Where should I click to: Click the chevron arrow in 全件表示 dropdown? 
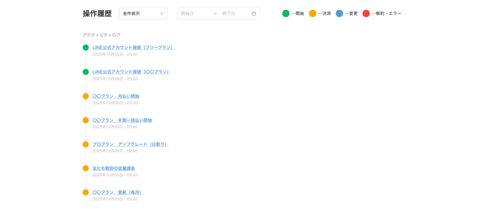click(x=162, y=13)
